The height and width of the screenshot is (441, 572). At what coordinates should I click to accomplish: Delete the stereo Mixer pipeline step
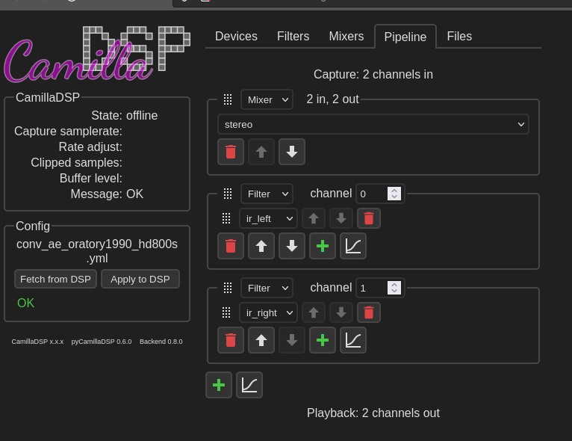(231, 152)
